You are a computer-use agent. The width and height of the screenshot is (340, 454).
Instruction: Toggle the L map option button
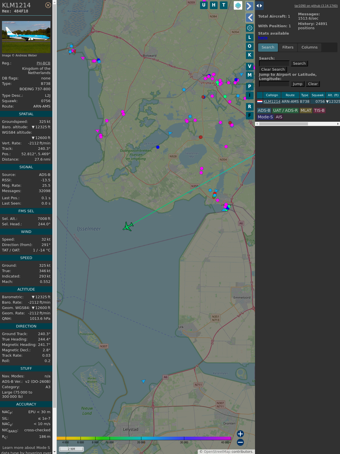tap(250, 37)
